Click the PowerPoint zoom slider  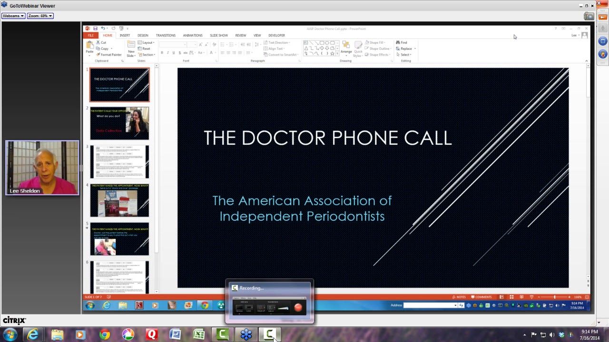pyautogui.click(x=554, y=297)
